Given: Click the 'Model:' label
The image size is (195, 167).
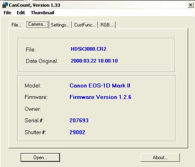Looking at the screenshot, I should click(x=33, y=86).
